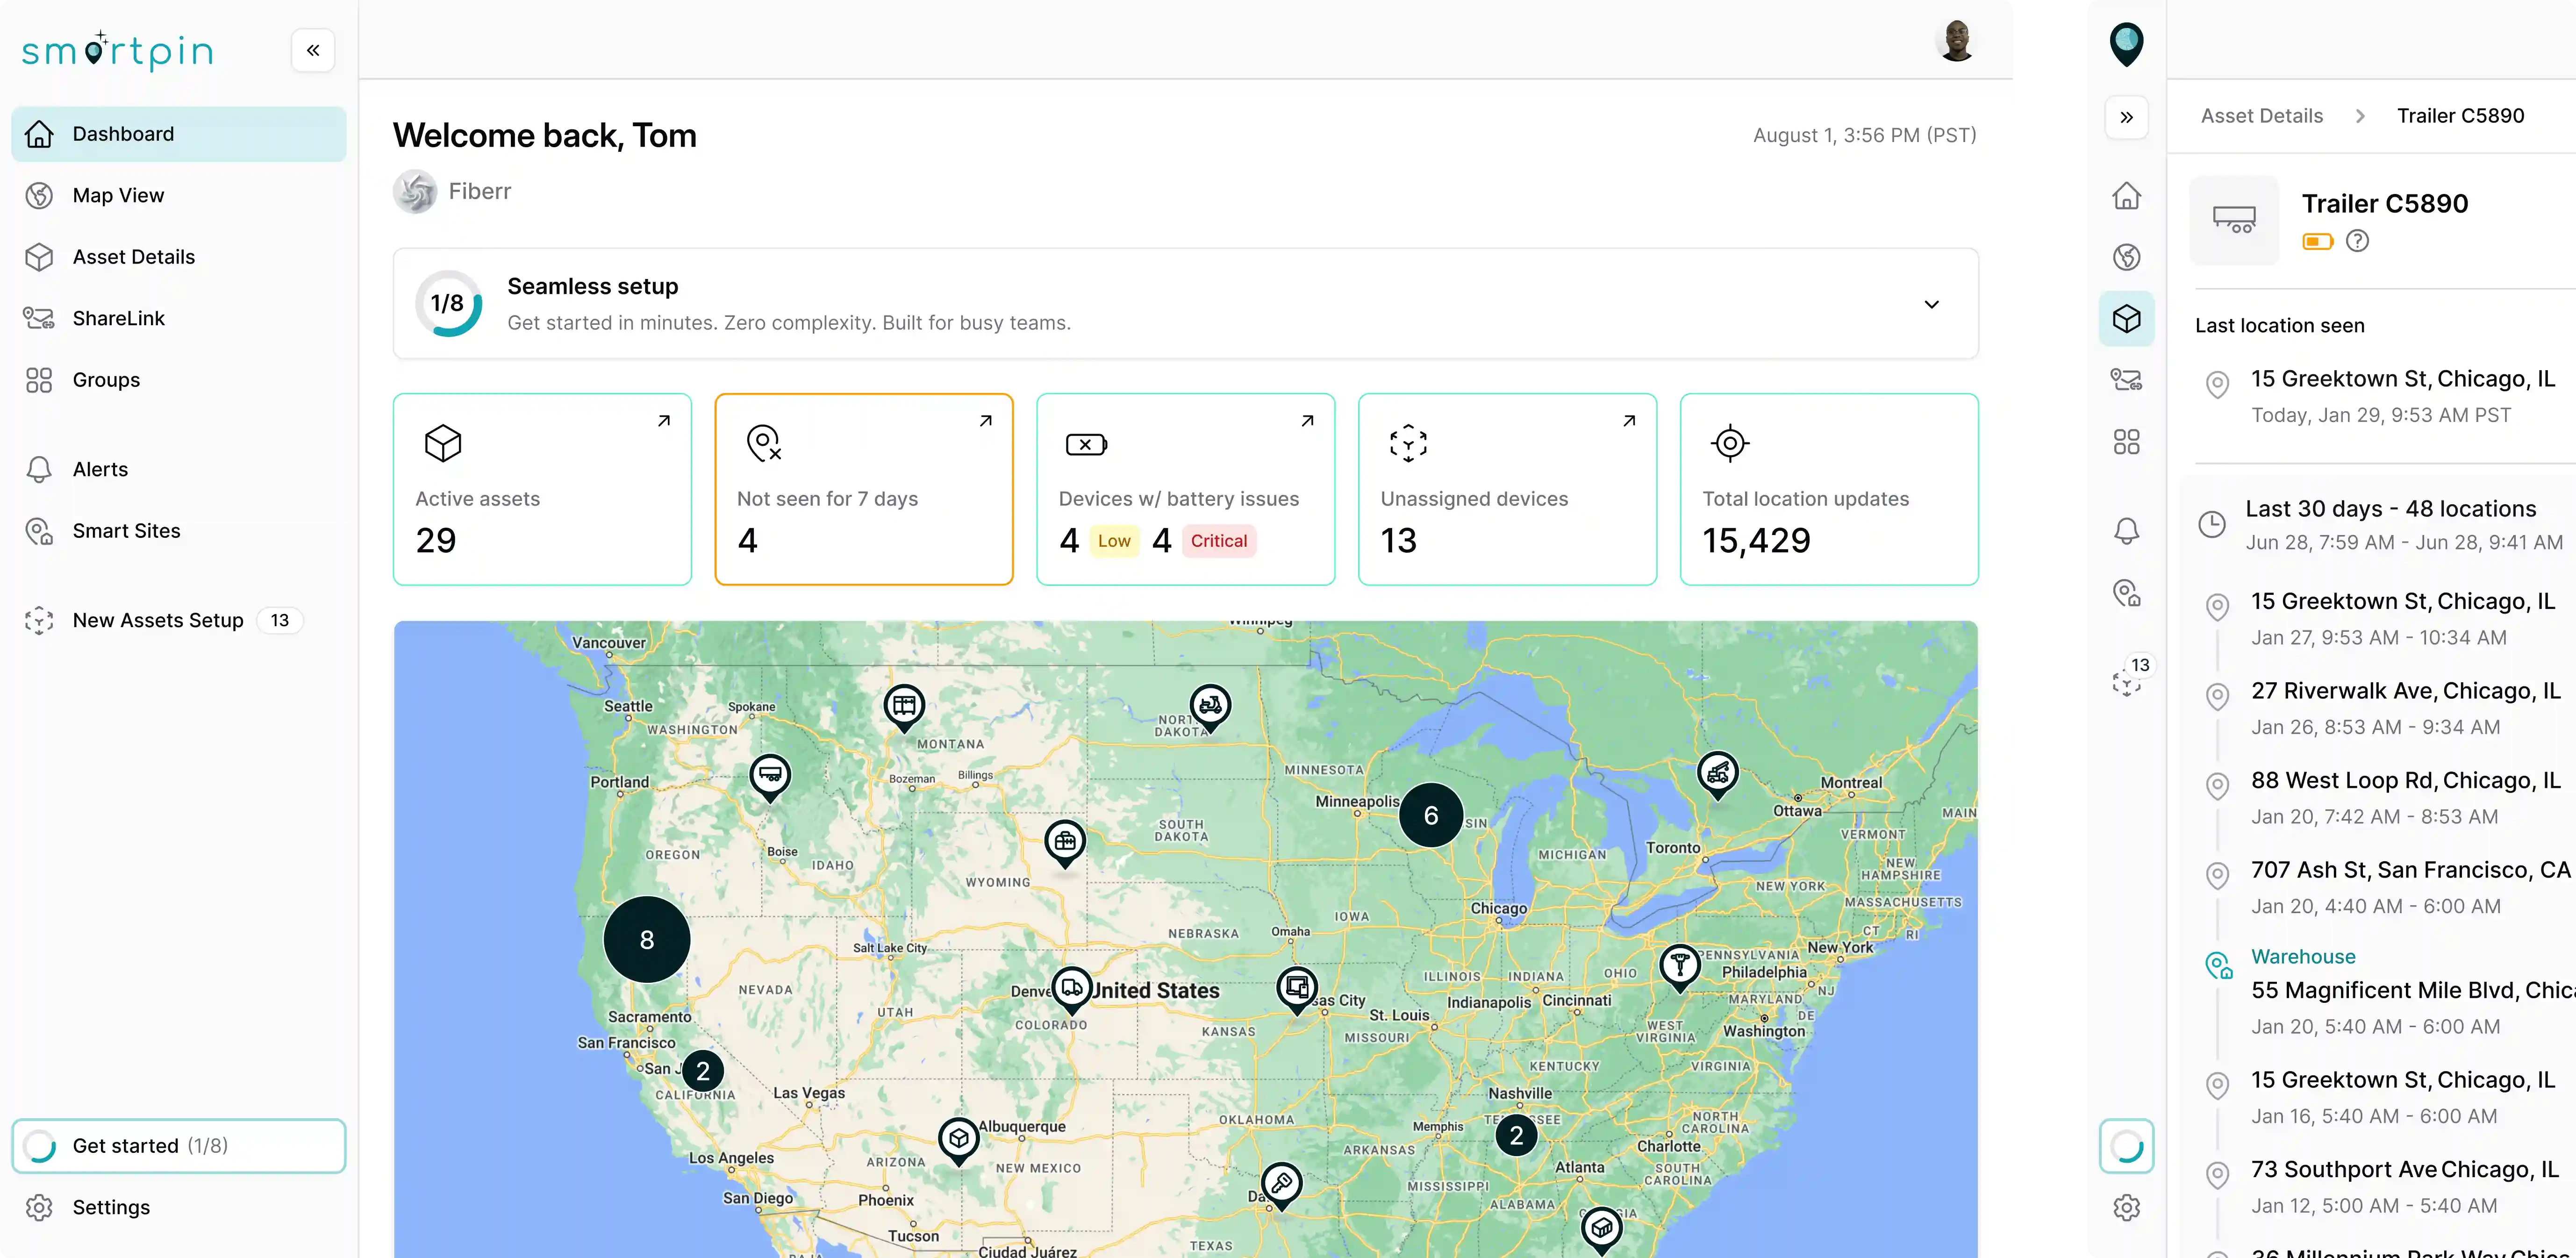
Task: Select 27 Riverwalk Ave location entry
Action: pos(2405,691)
